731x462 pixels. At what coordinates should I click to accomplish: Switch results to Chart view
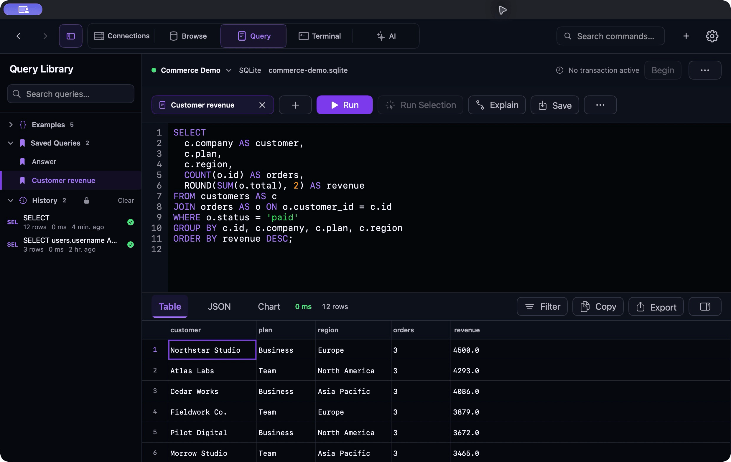pos(269,307)
